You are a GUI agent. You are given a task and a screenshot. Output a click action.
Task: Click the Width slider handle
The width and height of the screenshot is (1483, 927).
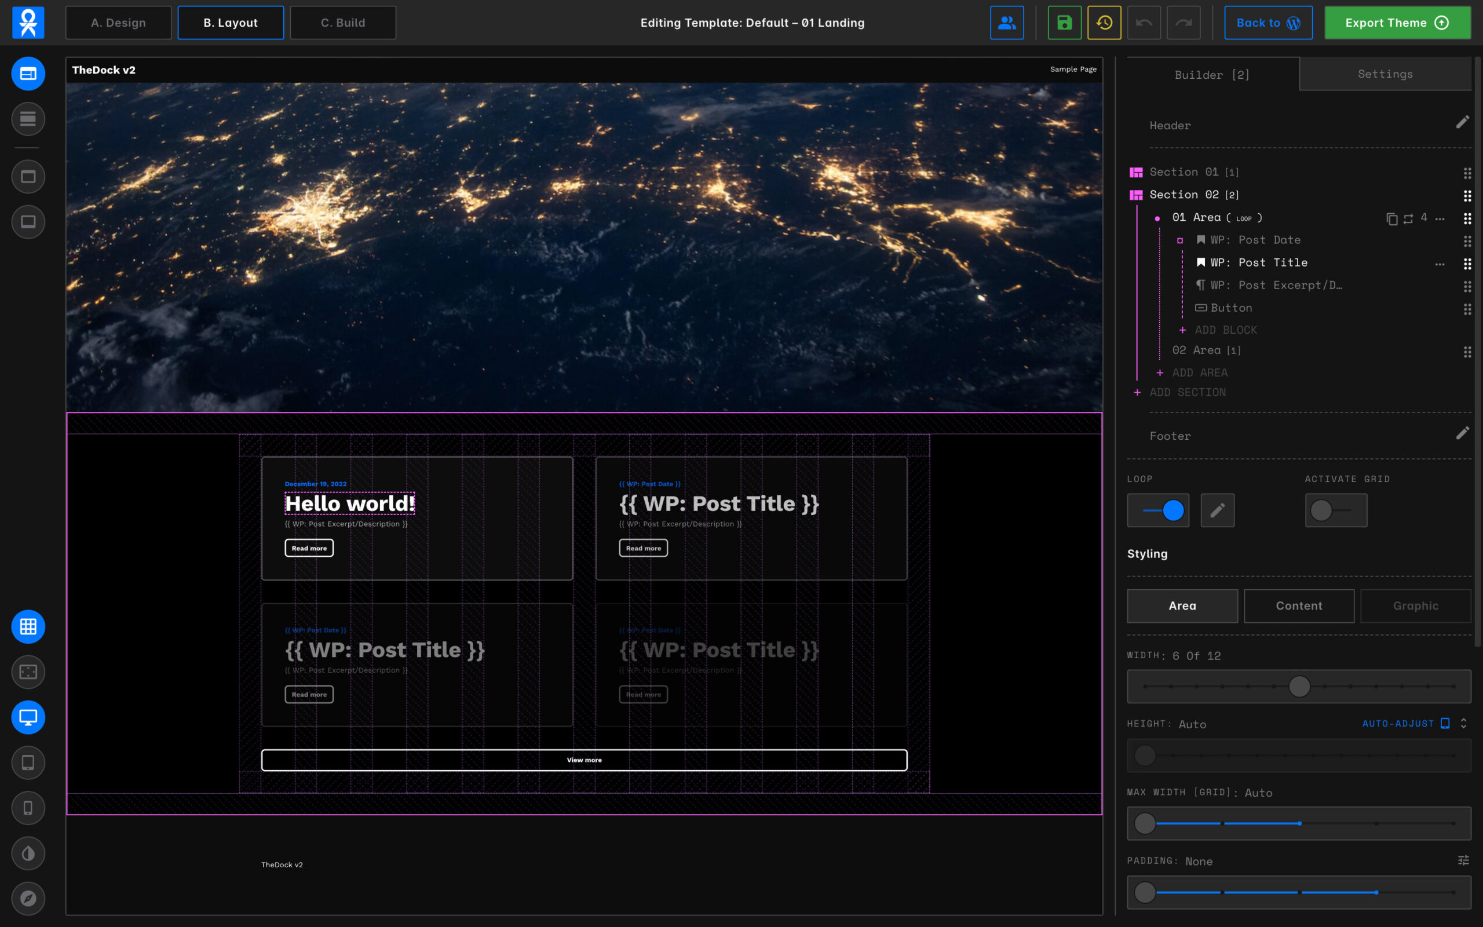(1299, 686)
